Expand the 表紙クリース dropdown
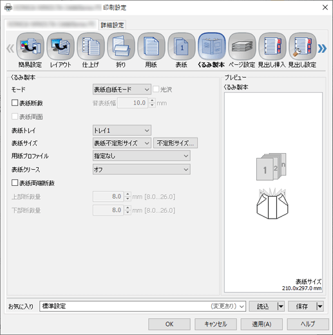 (141, 170)
